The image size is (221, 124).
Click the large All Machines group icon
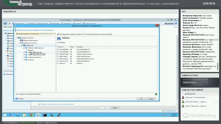[59, 39]
